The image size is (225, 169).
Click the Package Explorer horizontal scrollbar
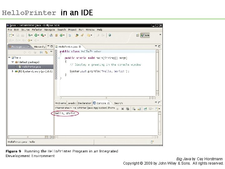(30, 137)
